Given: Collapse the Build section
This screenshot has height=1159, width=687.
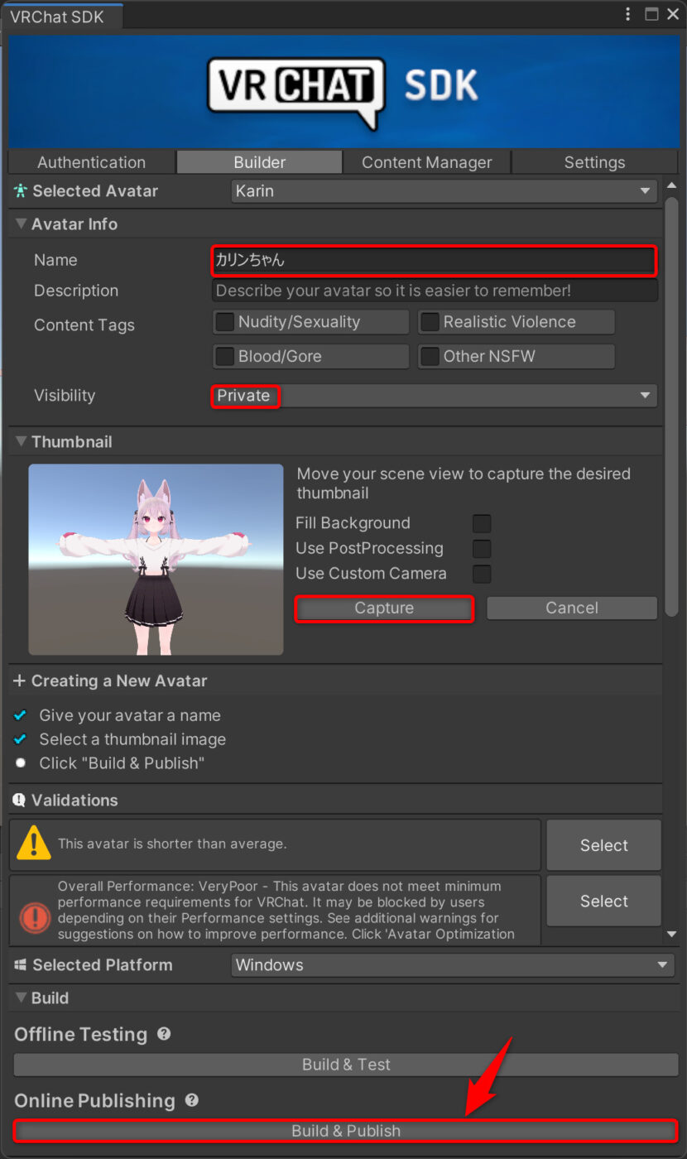Looking at the screenshot, I should tap(21, 998).
